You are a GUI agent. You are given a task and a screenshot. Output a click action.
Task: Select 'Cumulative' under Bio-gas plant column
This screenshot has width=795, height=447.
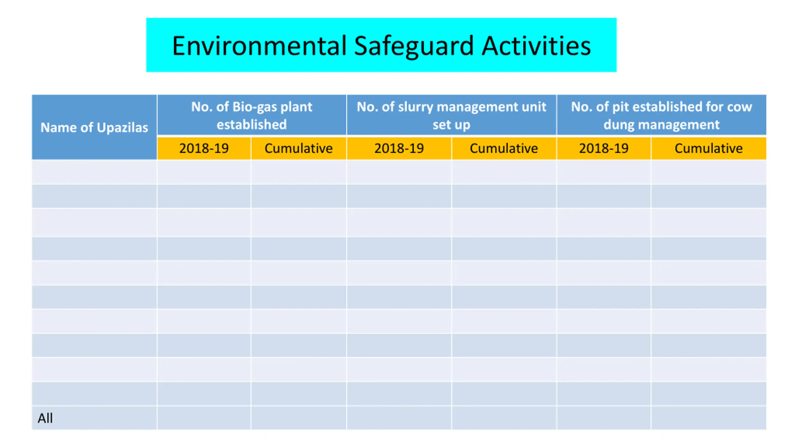299,148
